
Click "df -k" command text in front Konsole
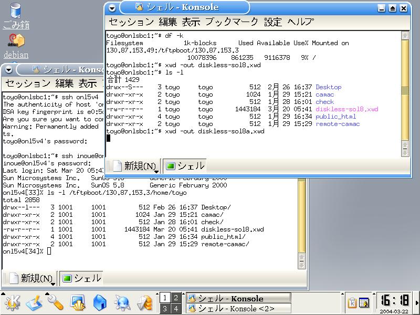pos(174,36)
